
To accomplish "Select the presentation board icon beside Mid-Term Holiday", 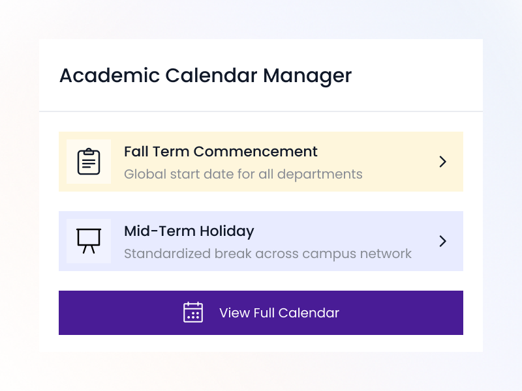I will point(88,240).
